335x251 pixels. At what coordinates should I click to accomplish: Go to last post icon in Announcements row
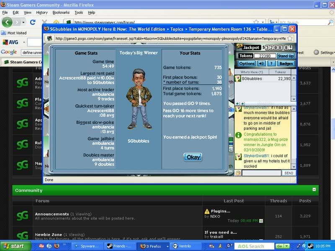[261, 221]
